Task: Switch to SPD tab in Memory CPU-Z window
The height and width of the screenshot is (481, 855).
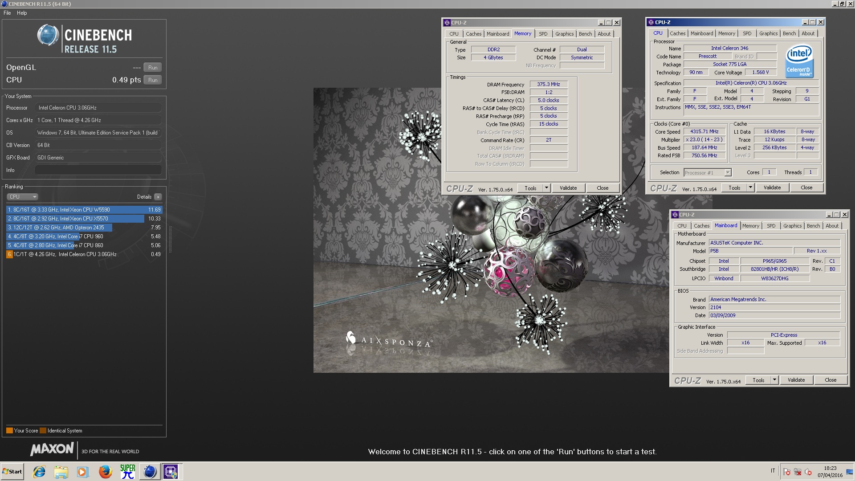Action: tap(543, 34)
